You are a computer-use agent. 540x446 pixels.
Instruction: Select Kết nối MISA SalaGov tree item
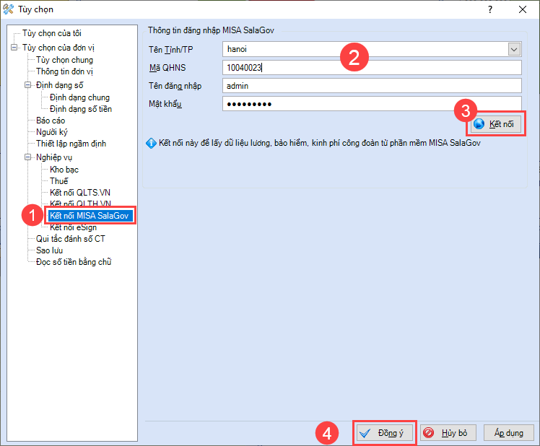(x=90, y=216)
